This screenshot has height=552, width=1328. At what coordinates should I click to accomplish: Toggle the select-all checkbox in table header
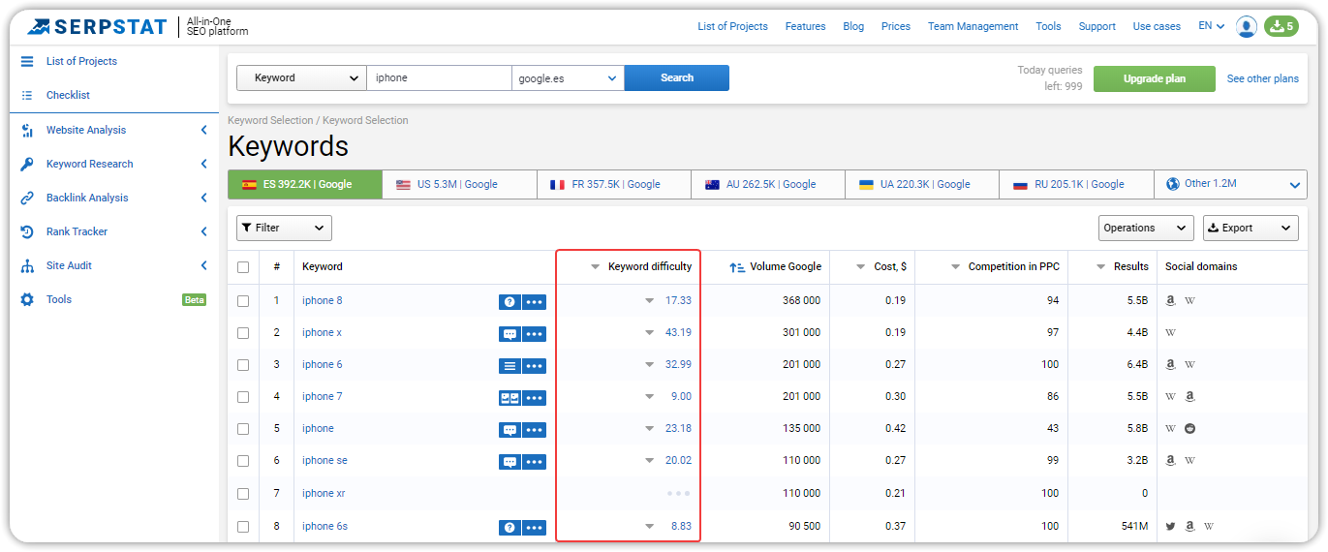243,267
